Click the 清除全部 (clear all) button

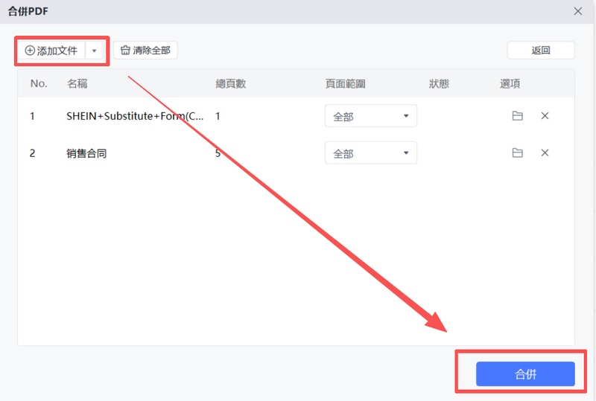[145, 51]
